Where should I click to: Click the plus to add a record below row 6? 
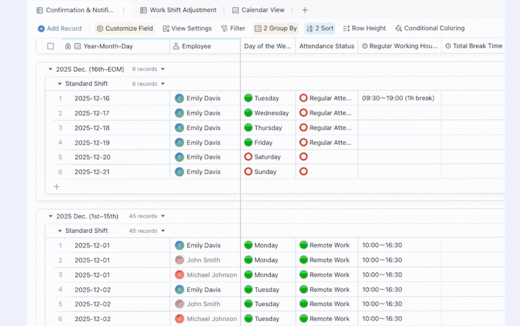pyautogui.click(x=57, y=186)
